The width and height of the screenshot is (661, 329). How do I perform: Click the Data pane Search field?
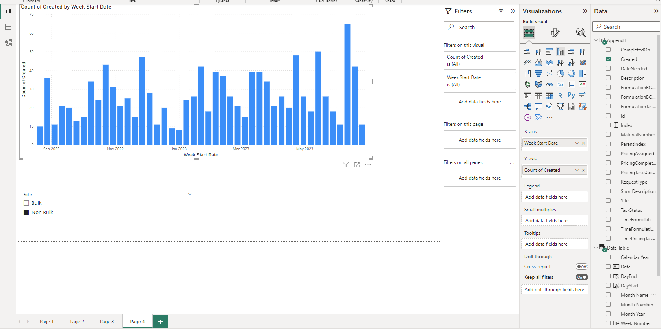click(x=626, y=27)
